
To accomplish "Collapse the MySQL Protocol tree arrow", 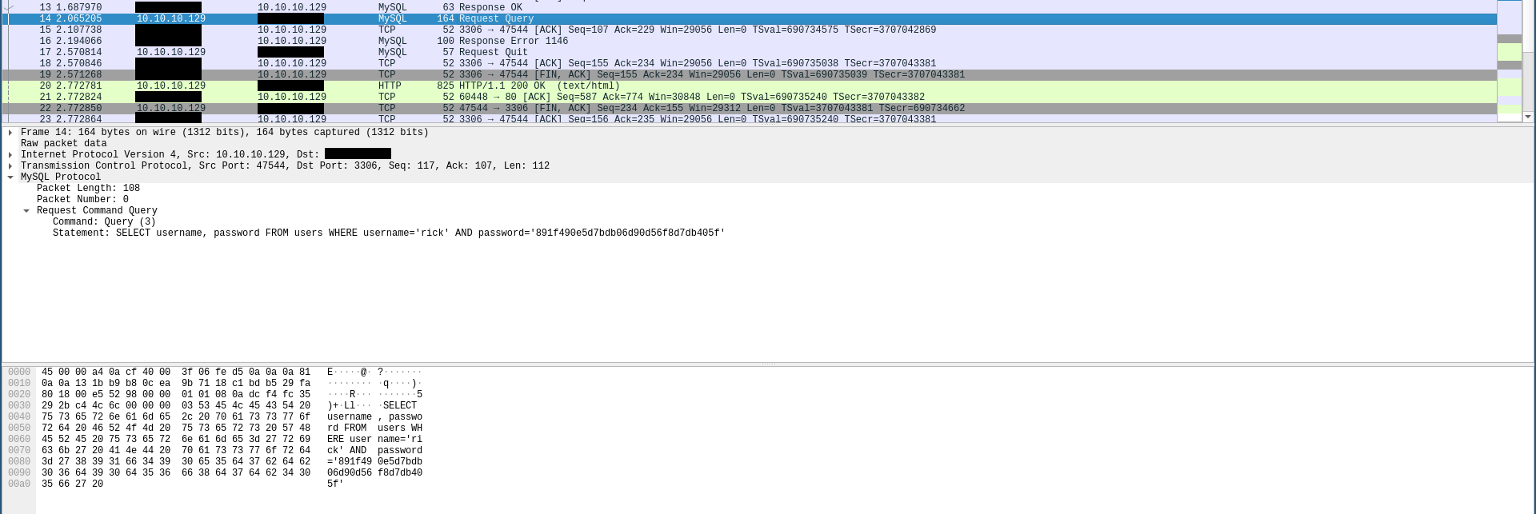I will pos(10,177).
